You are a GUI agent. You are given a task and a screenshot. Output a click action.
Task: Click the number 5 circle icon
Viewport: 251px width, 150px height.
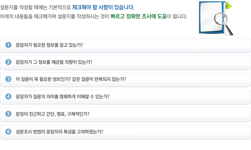8,114
